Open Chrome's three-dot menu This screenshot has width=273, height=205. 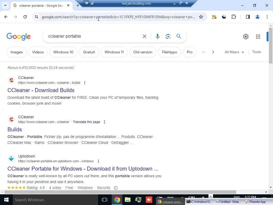click(267, 17)
